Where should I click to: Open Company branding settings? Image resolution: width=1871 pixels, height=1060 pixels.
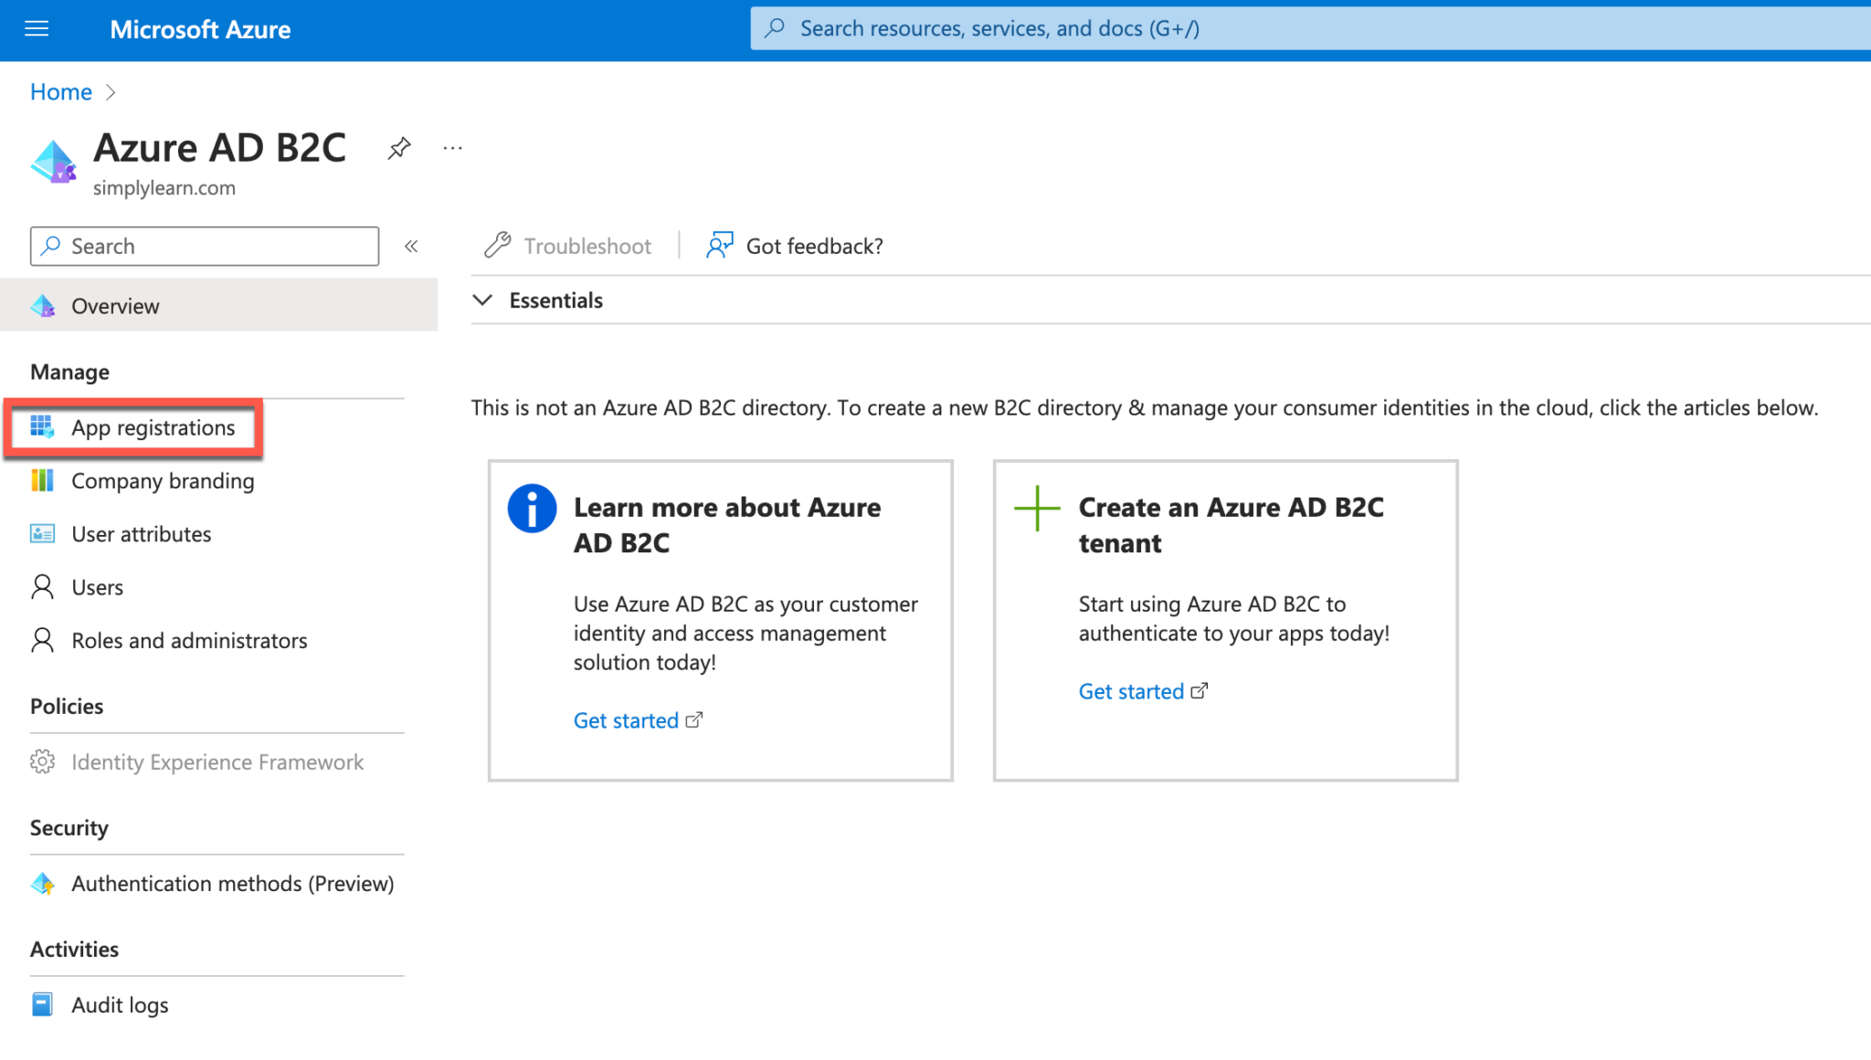coord(162,480)
